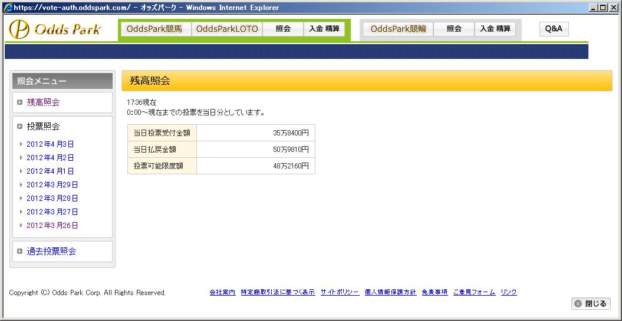Close the Internet Explorer window
Screen dimensions: 622x321
pos(614,8)
